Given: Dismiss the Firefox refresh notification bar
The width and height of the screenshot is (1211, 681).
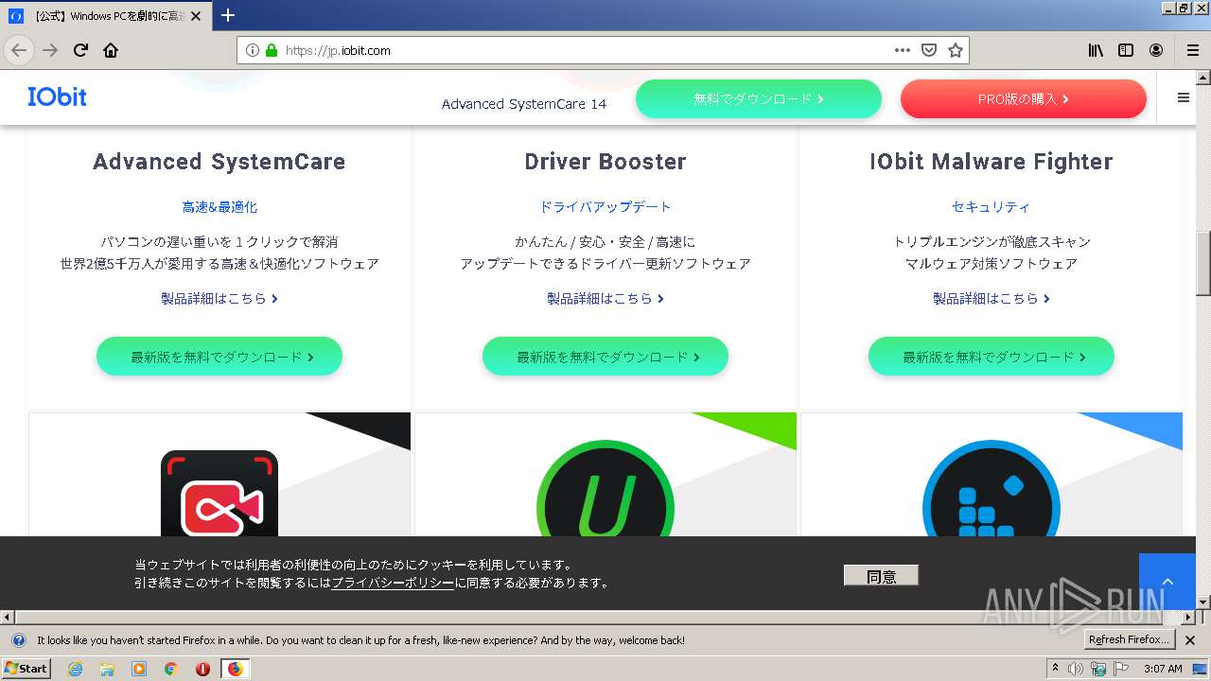Looking at the screenshot, I should [x=1190, y=640].
